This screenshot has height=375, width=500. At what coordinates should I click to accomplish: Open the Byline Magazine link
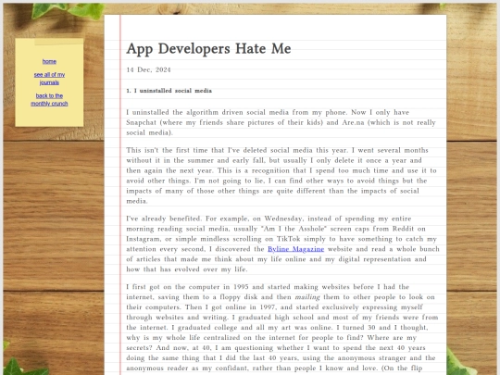point(295,249)
